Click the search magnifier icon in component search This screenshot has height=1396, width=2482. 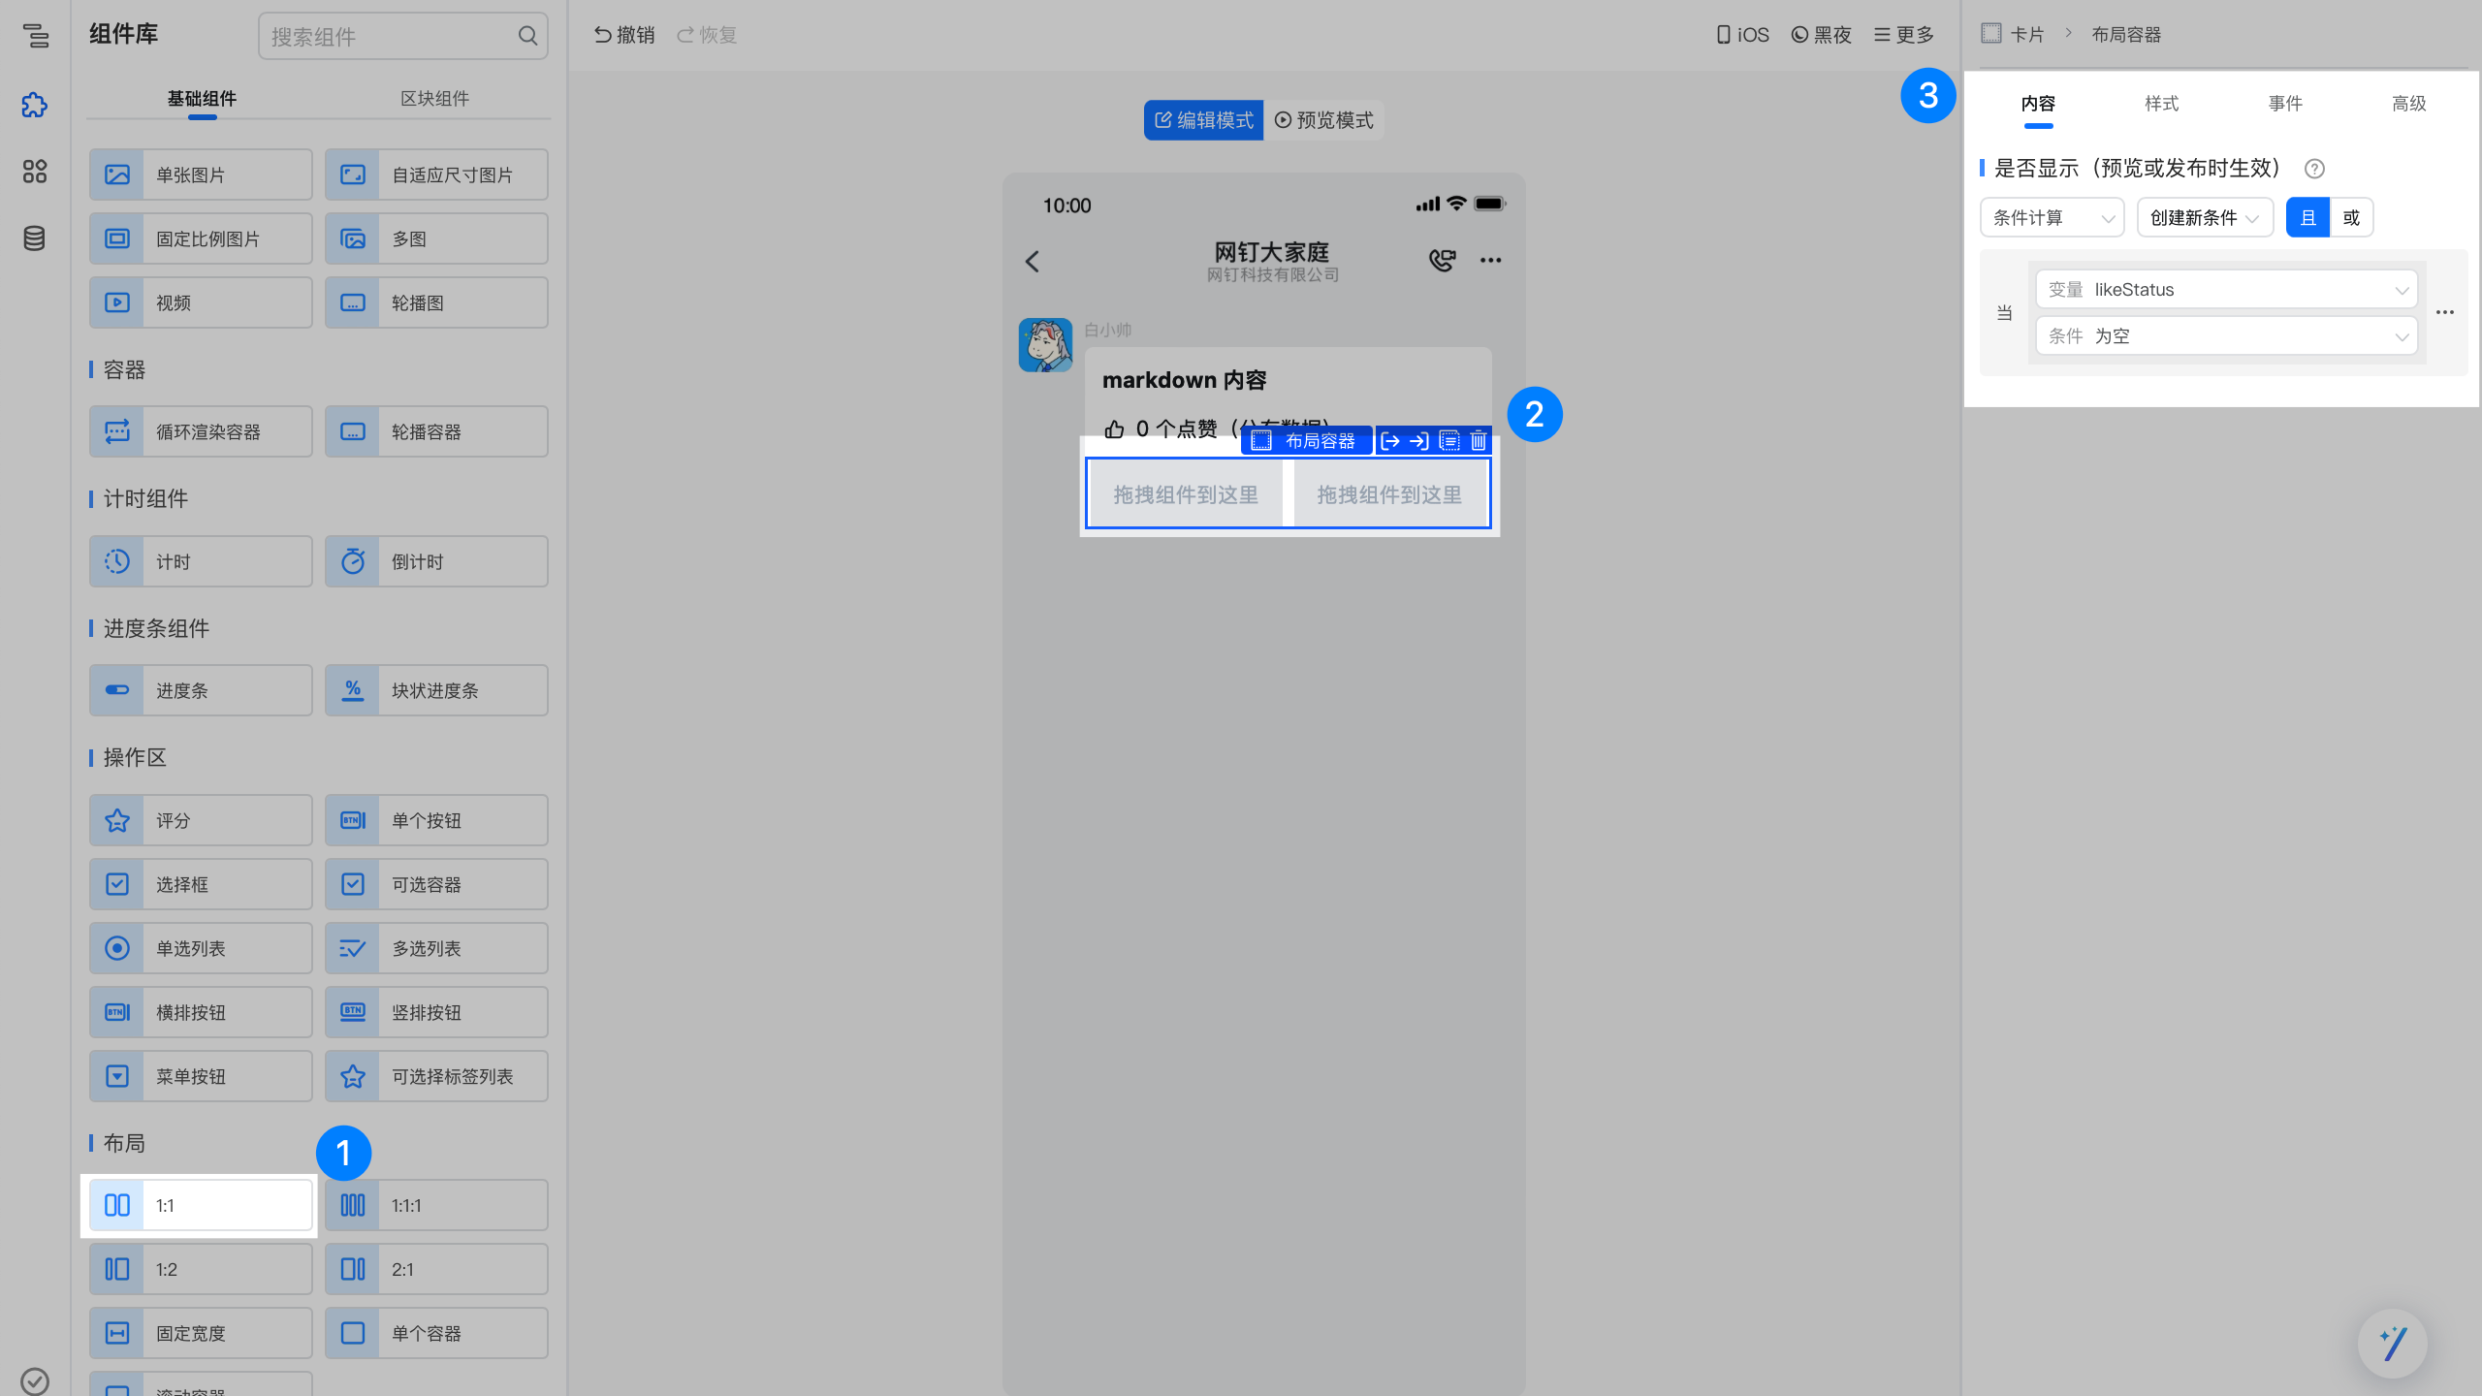click(527, 36)
